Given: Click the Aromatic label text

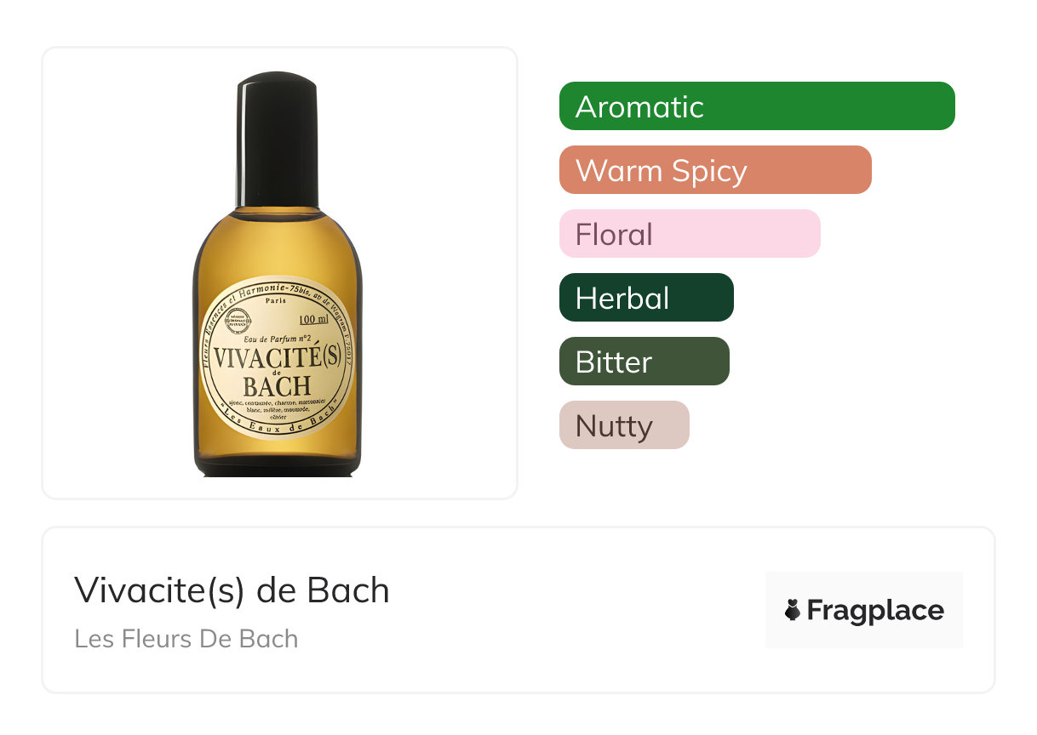Looking at the screenshot, I should click(x=639, y=106).
